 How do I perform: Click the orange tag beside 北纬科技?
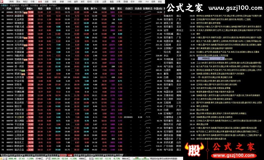pyautogui.click(x=25, y=45)
